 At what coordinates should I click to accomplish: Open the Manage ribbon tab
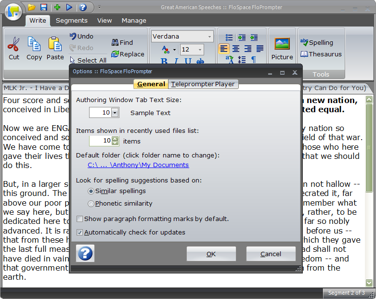134,21
